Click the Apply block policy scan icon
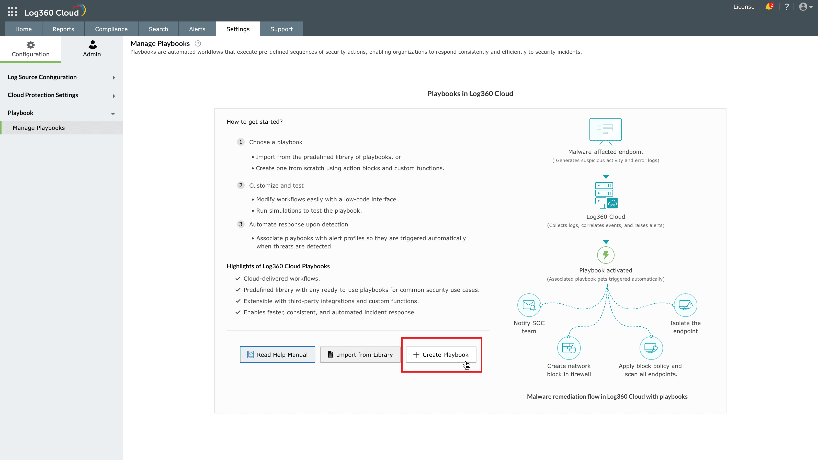The height and width of the screenshot is (460, 818). tap(651, 348)
